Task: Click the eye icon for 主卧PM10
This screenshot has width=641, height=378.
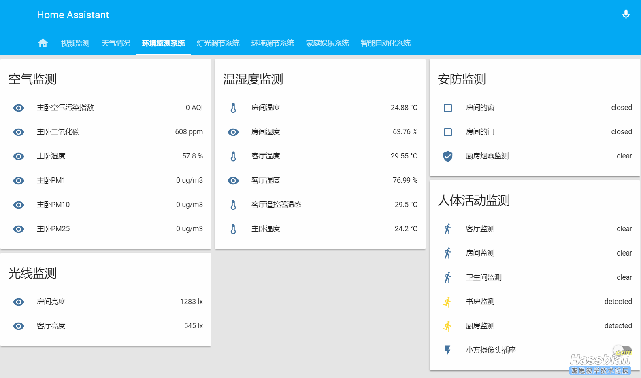Action: 19,205
